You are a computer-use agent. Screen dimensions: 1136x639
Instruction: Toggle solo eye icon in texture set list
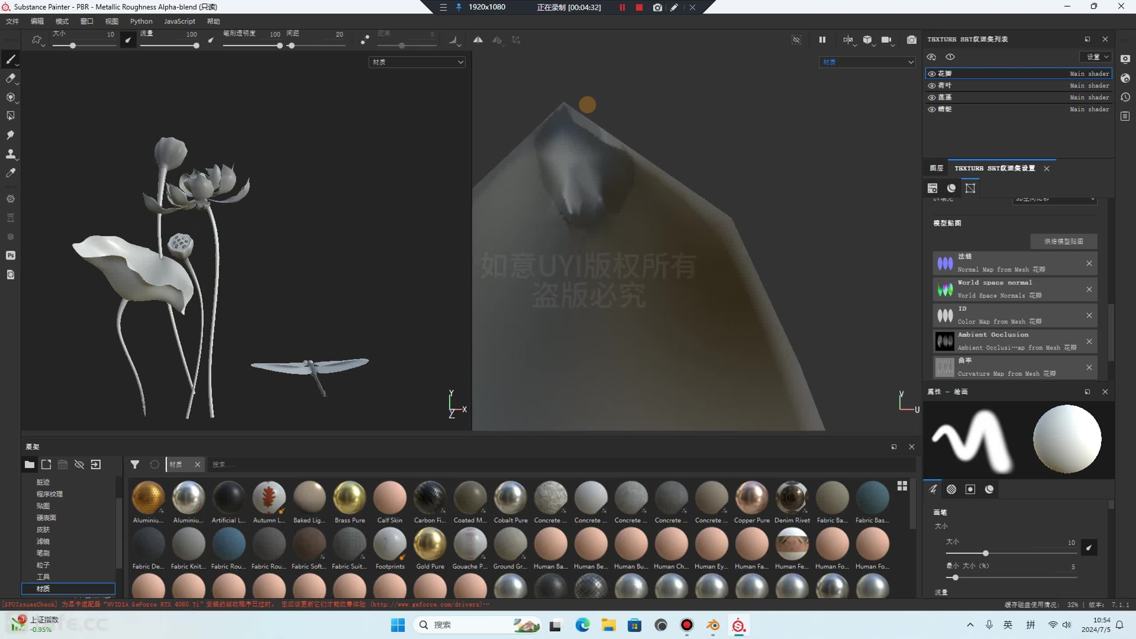(950, 57)
